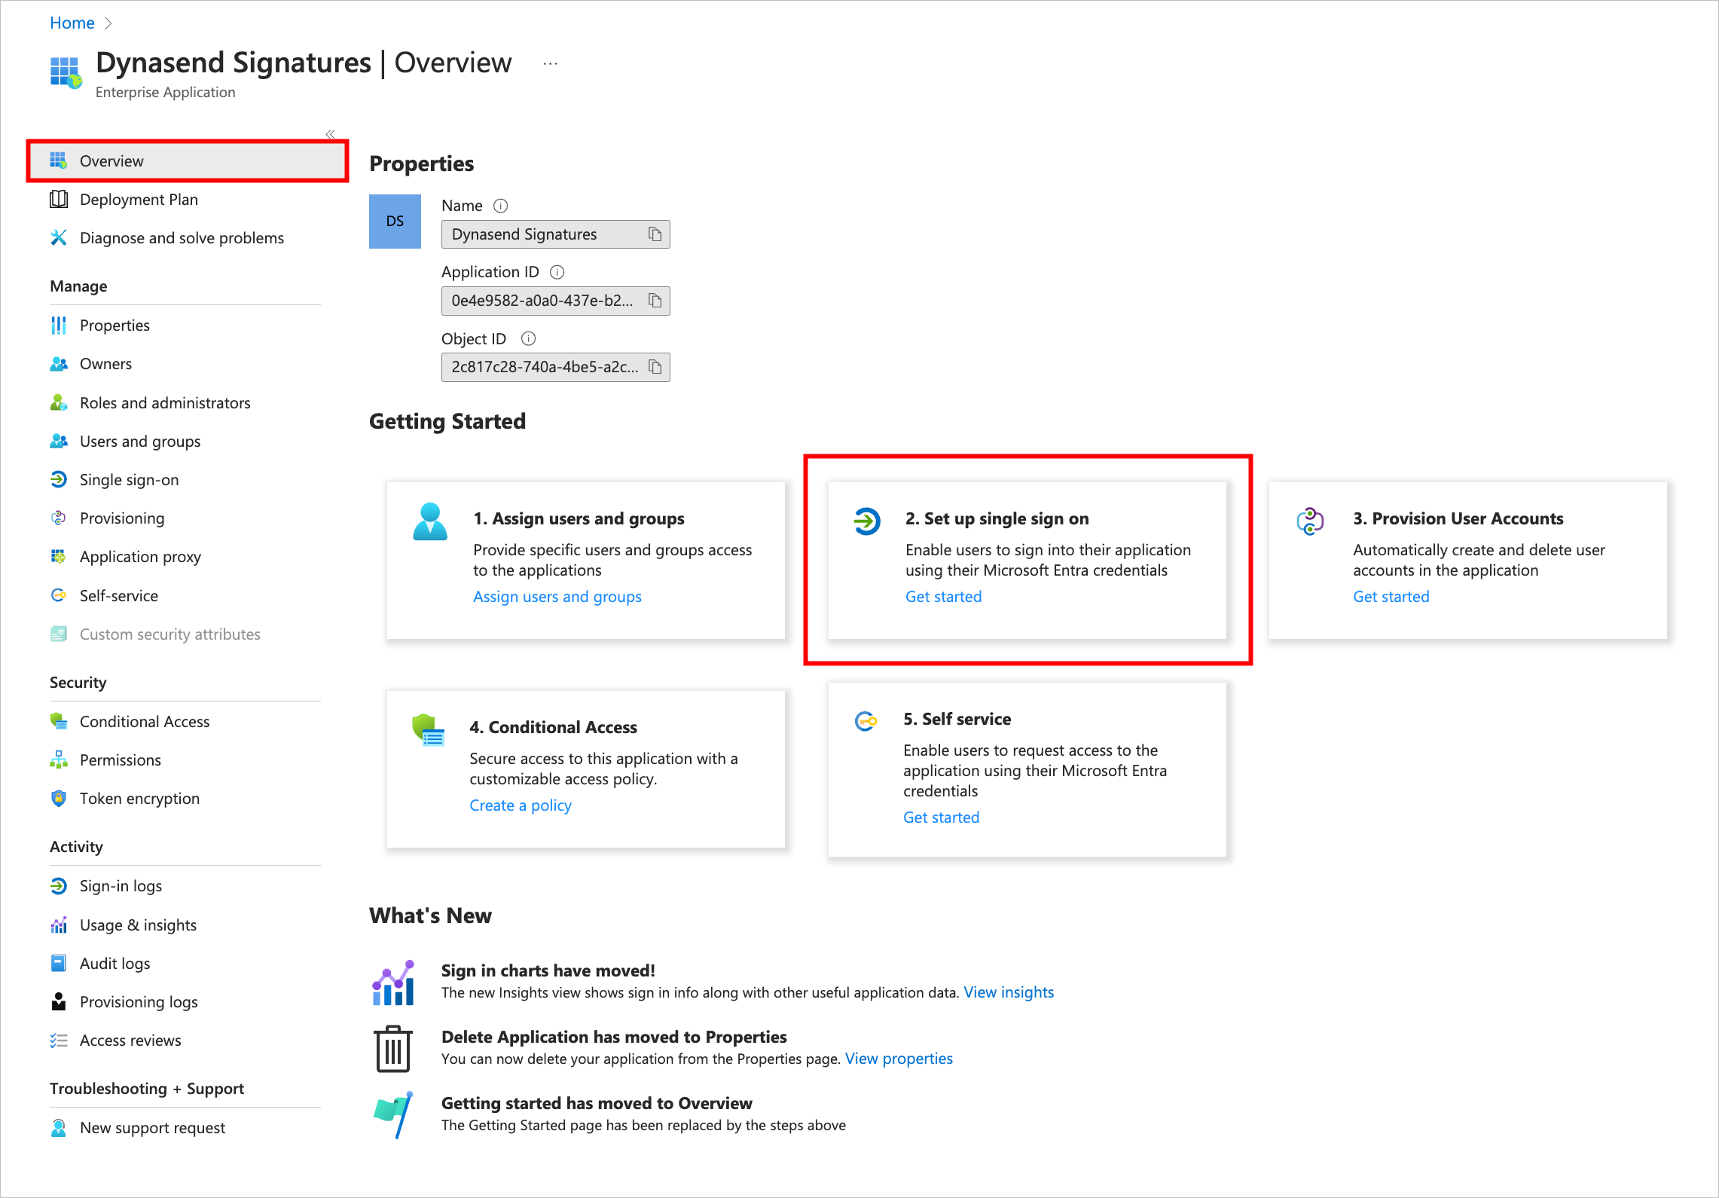The height and width of the screenshot is (1198, 1719).
Task: Select Overview in the sidebar menu
Action: 111,160
